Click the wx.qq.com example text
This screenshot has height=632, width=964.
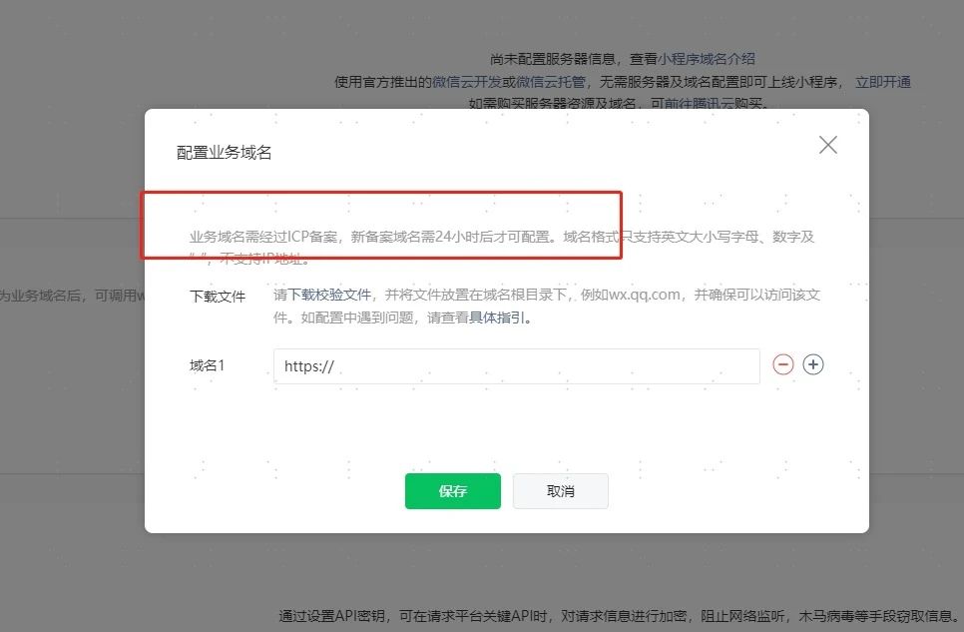click(x=645, y=295)
